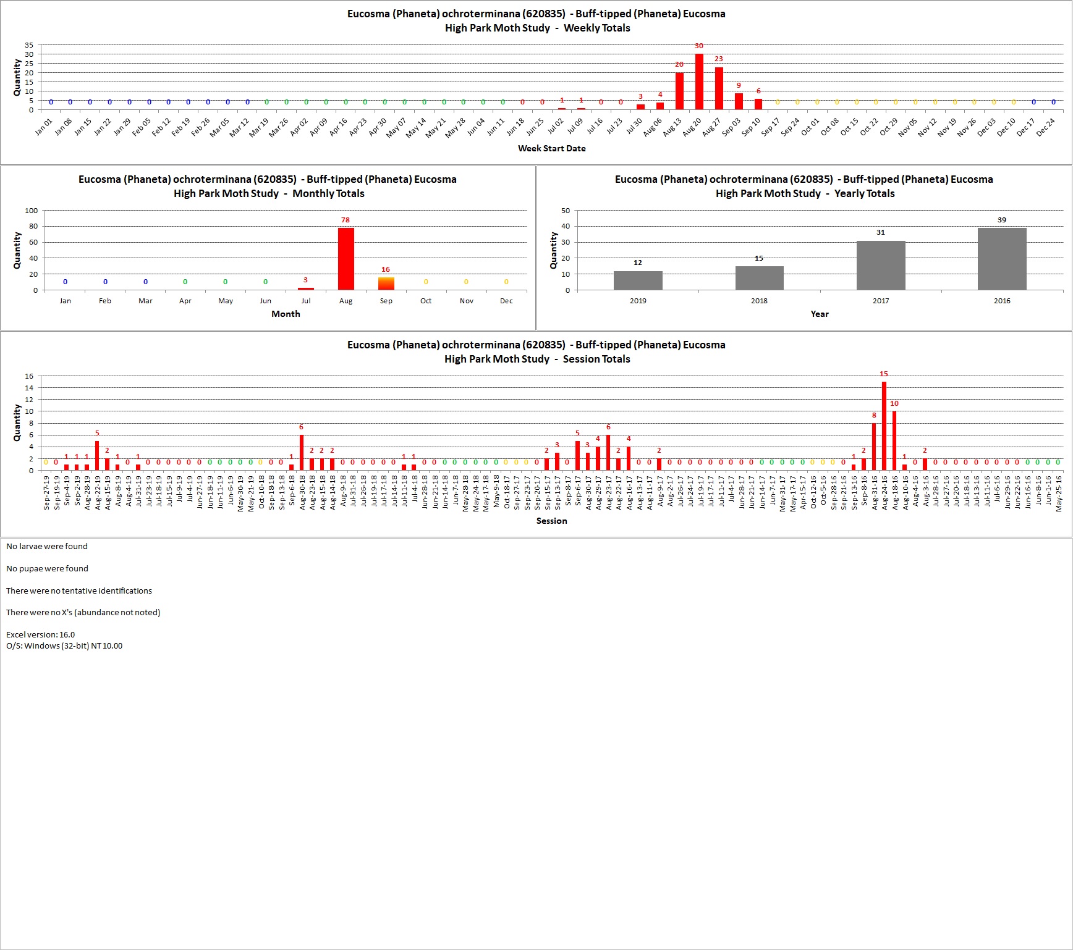This screenshot has height=950, width=1073.
Task: Select 'There were no tentative identifications' line
Action: pyautogui.click(x=79, y=591)
